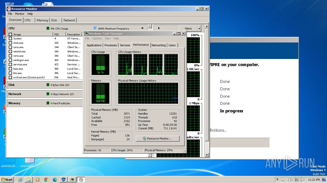Click the scroll up arrow beside the CPU header

150,26
